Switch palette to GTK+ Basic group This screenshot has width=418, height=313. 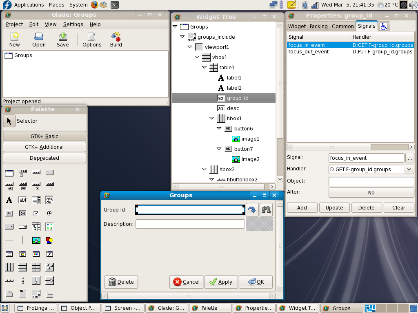tap(44, 136)
